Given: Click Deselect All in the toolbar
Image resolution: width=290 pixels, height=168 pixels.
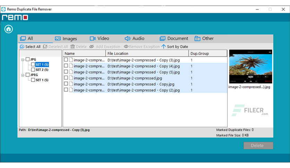Looking at the screenshot, I should 56,47.
